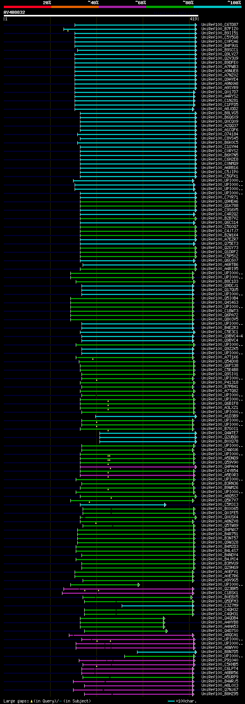Open hit UniRef100_Q9HEA6
The height and width of the screenshot is (704, 245).
pyautogui.click(x=220, y=202)
